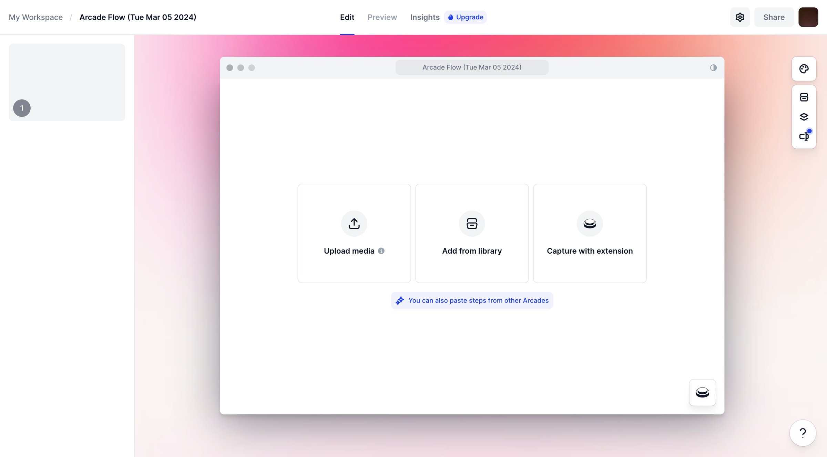Image resolution: width=827 pixels, height=457 pixels.
Task: Select the Upload media card
Action: pos(354,233)
